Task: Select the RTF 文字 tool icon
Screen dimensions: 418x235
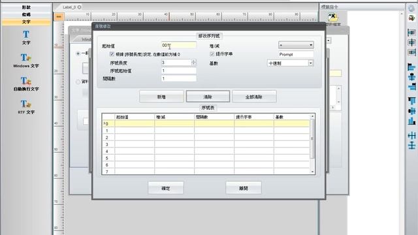Action: (26, 104)
